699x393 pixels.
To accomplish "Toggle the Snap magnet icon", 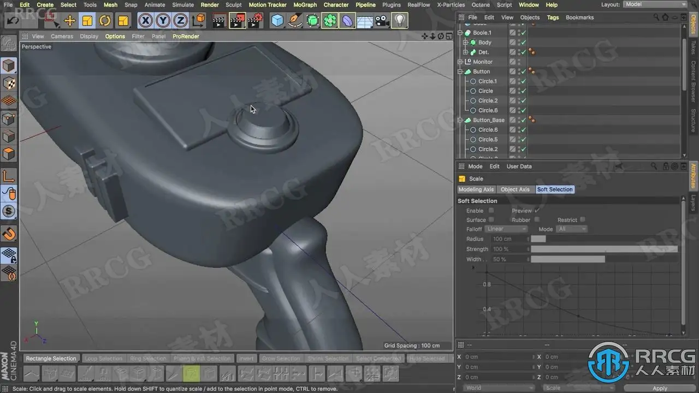I will click(9, 234).
